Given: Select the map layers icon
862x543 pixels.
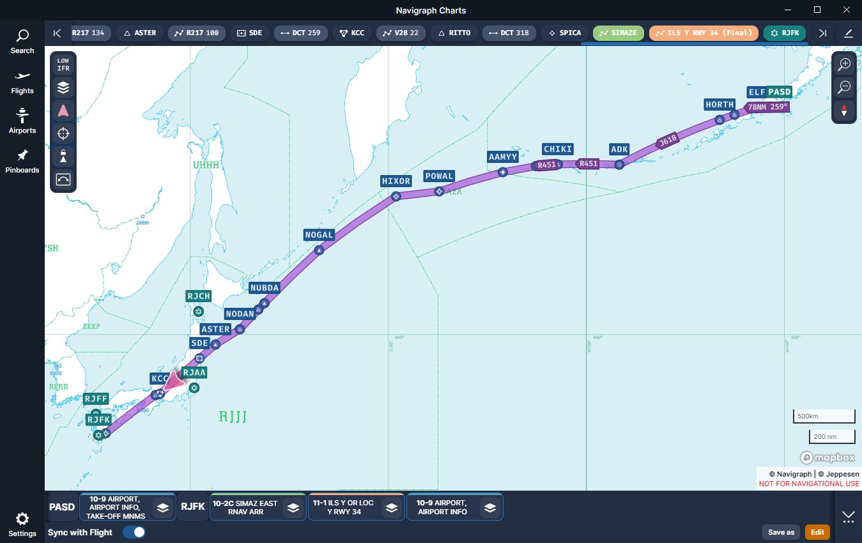Looking at the screenshot, I should tap(63, 88).
